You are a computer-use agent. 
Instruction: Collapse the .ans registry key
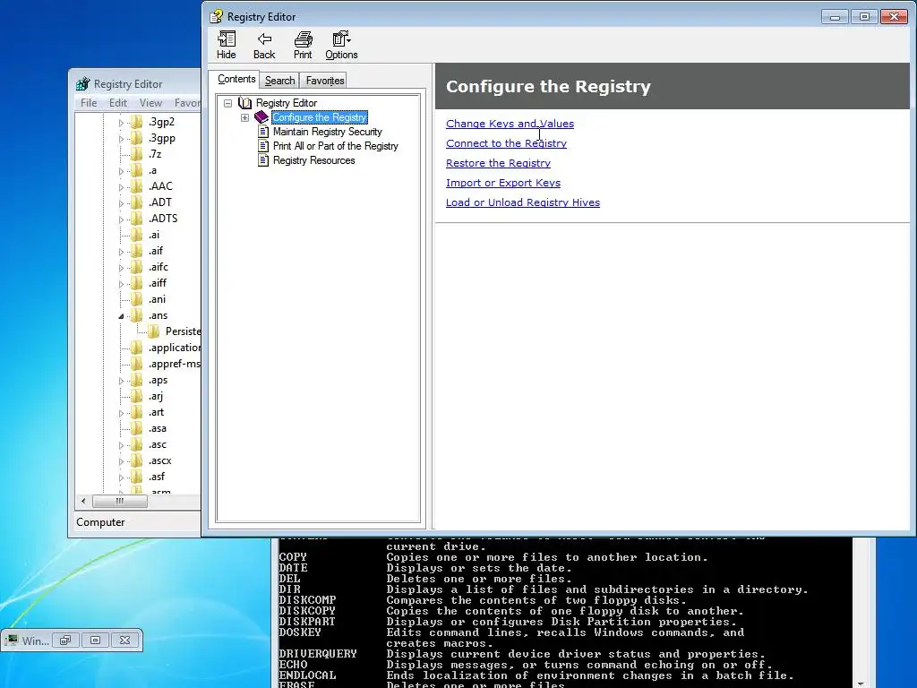point(121,316)
